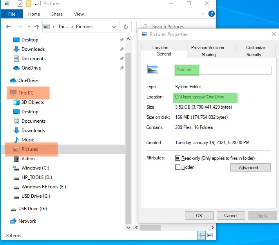Screen dimensions: 279x245
Task: Click the Forward navigation arrow
Action: [x=20, y=27]
